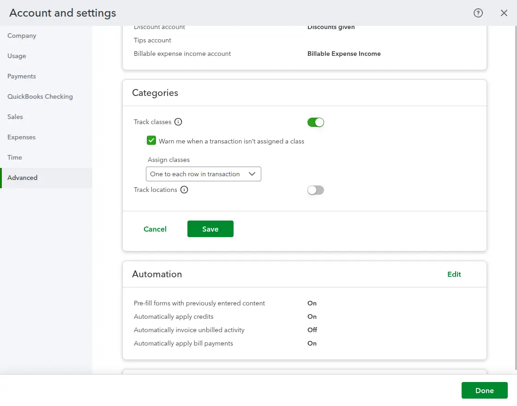Switch to the Usage tab
This screenshot has width=517, height=406.
pyautogui.click(x=17, y=56)
